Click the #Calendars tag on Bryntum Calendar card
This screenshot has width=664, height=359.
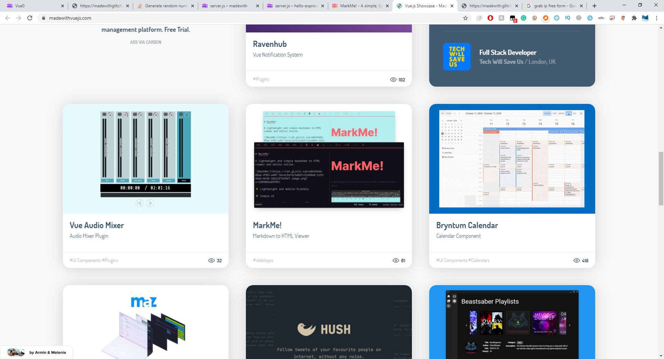479,260
